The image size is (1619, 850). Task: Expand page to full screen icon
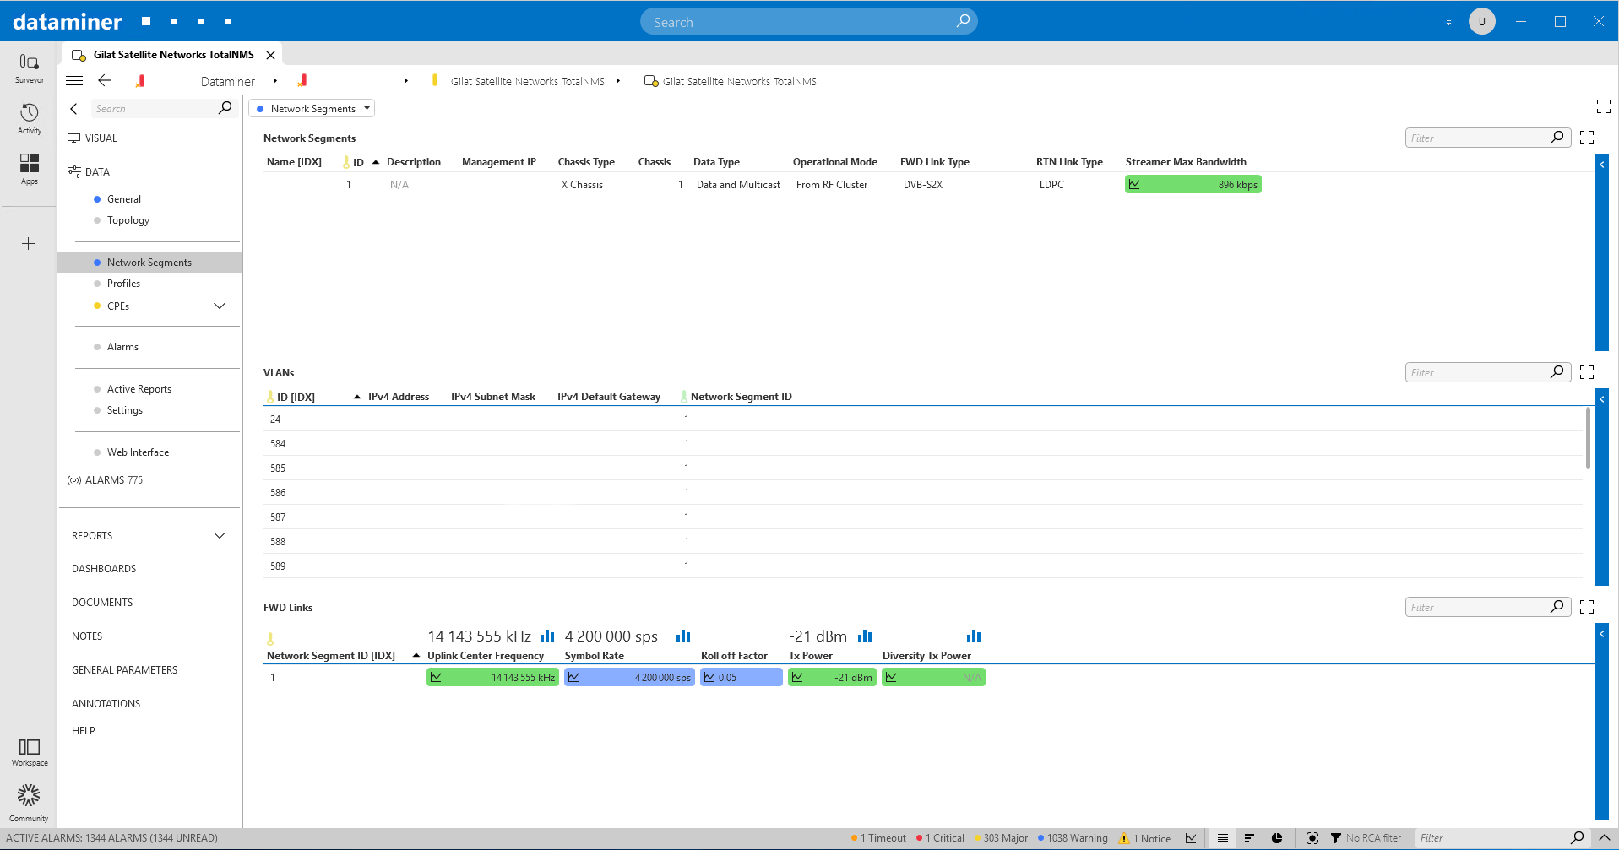[1603, 106]
